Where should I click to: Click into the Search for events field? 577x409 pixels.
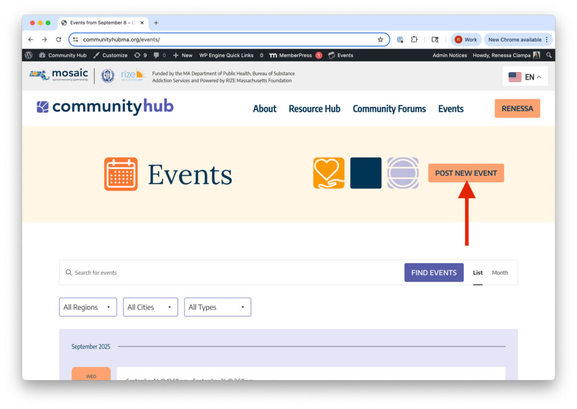225,273
